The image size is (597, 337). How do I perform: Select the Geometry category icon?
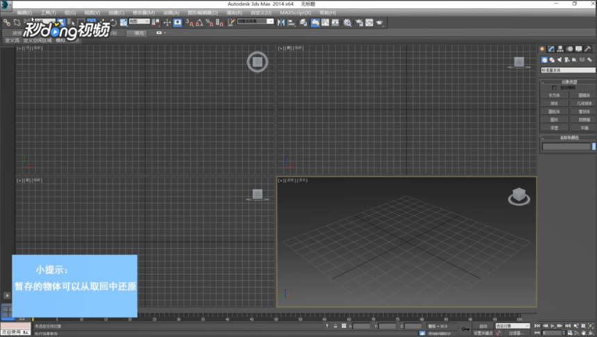tap(544, 60)
